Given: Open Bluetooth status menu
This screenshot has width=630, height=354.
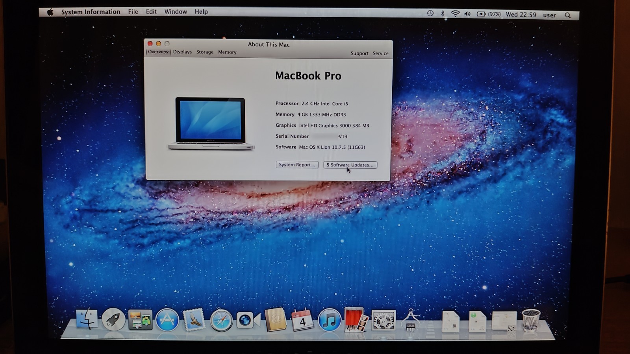Looking at the screenshot, I should click(443, 14).
